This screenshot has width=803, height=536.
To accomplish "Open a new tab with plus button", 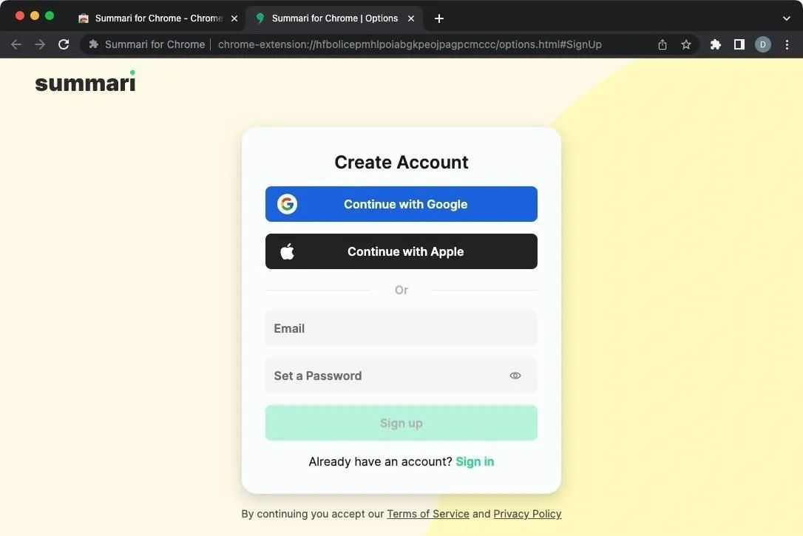I will tap(439, 18).
